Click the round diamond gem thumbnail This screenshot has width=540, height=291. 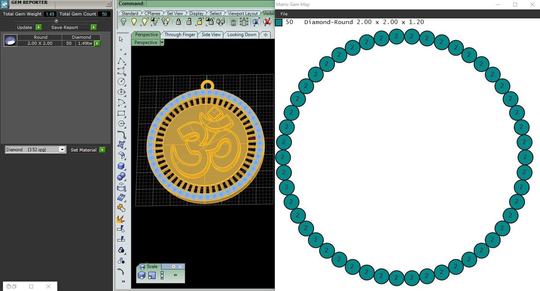click(x=10, y=40)
